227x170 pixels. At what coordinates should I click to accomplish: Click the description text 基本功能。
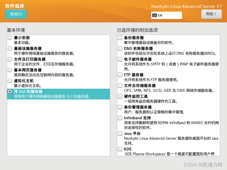click(22, 43)
